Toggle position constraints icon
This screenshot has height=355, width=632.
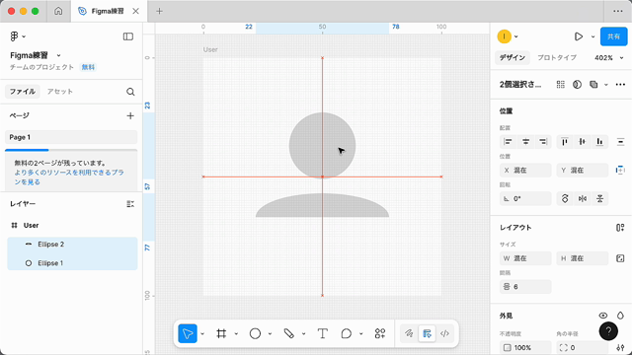620,171
